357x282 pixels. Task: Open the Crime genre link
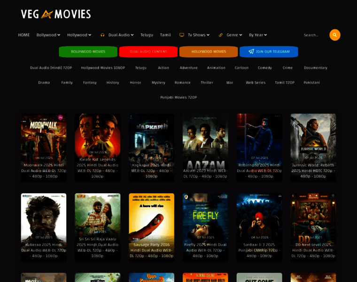287,68
